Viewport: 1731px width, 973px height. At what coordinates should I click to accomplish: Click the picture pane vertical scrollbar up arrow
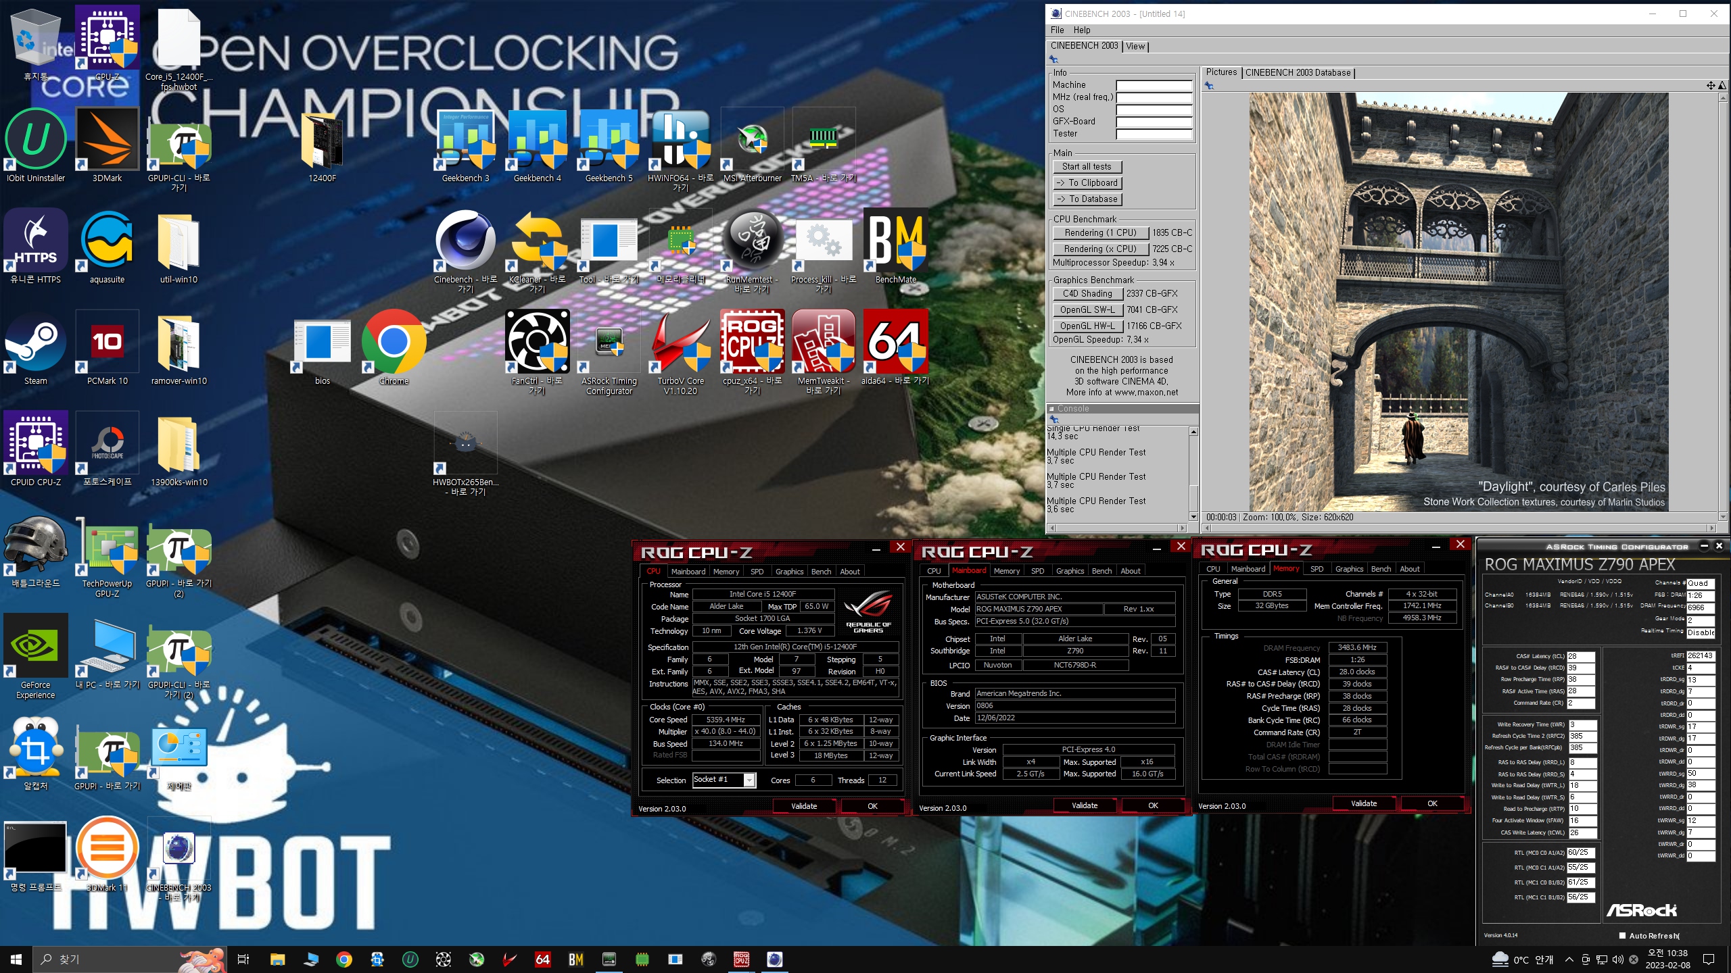(x=1722, y=98)
